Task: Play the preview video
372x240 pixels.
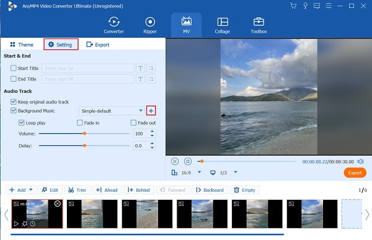Action: (175, 161)
